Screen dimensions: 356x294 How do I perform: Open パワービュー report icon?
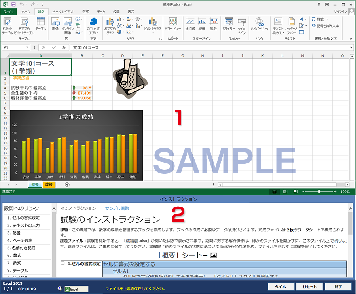tap(172, 24)
